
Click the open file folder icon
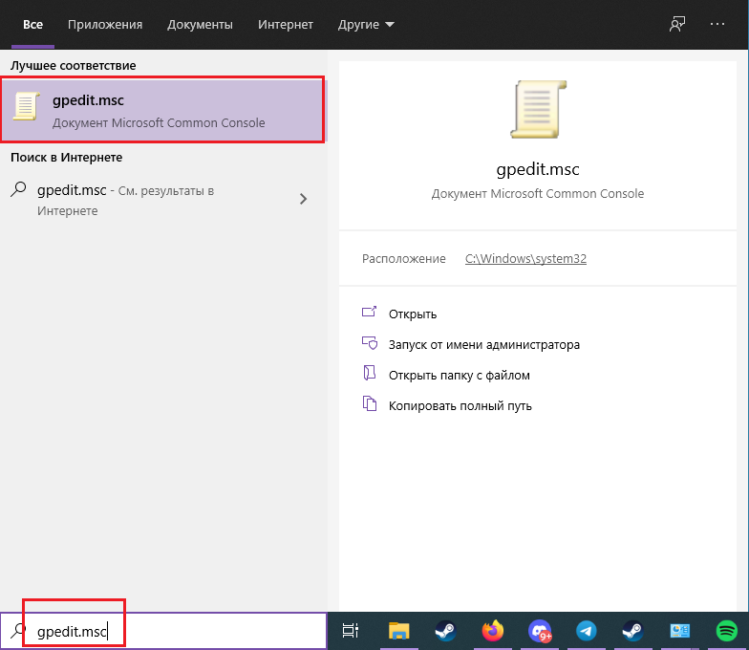tap(369, 373)
